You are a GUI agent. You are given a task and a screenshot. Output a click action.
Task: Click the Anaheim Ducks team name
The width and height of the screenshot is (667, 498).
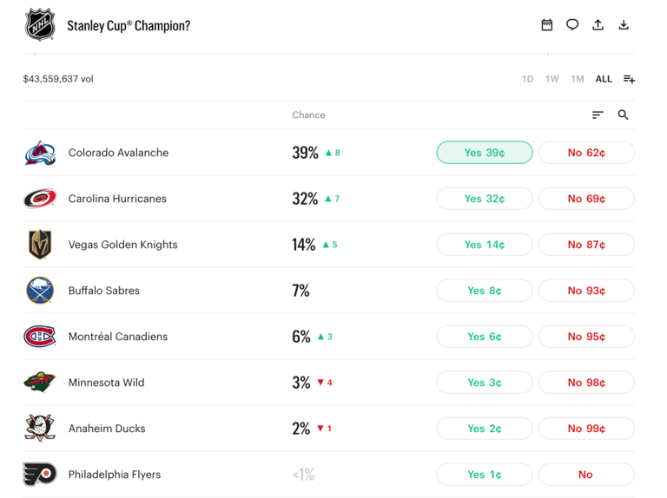pos(107,429)
